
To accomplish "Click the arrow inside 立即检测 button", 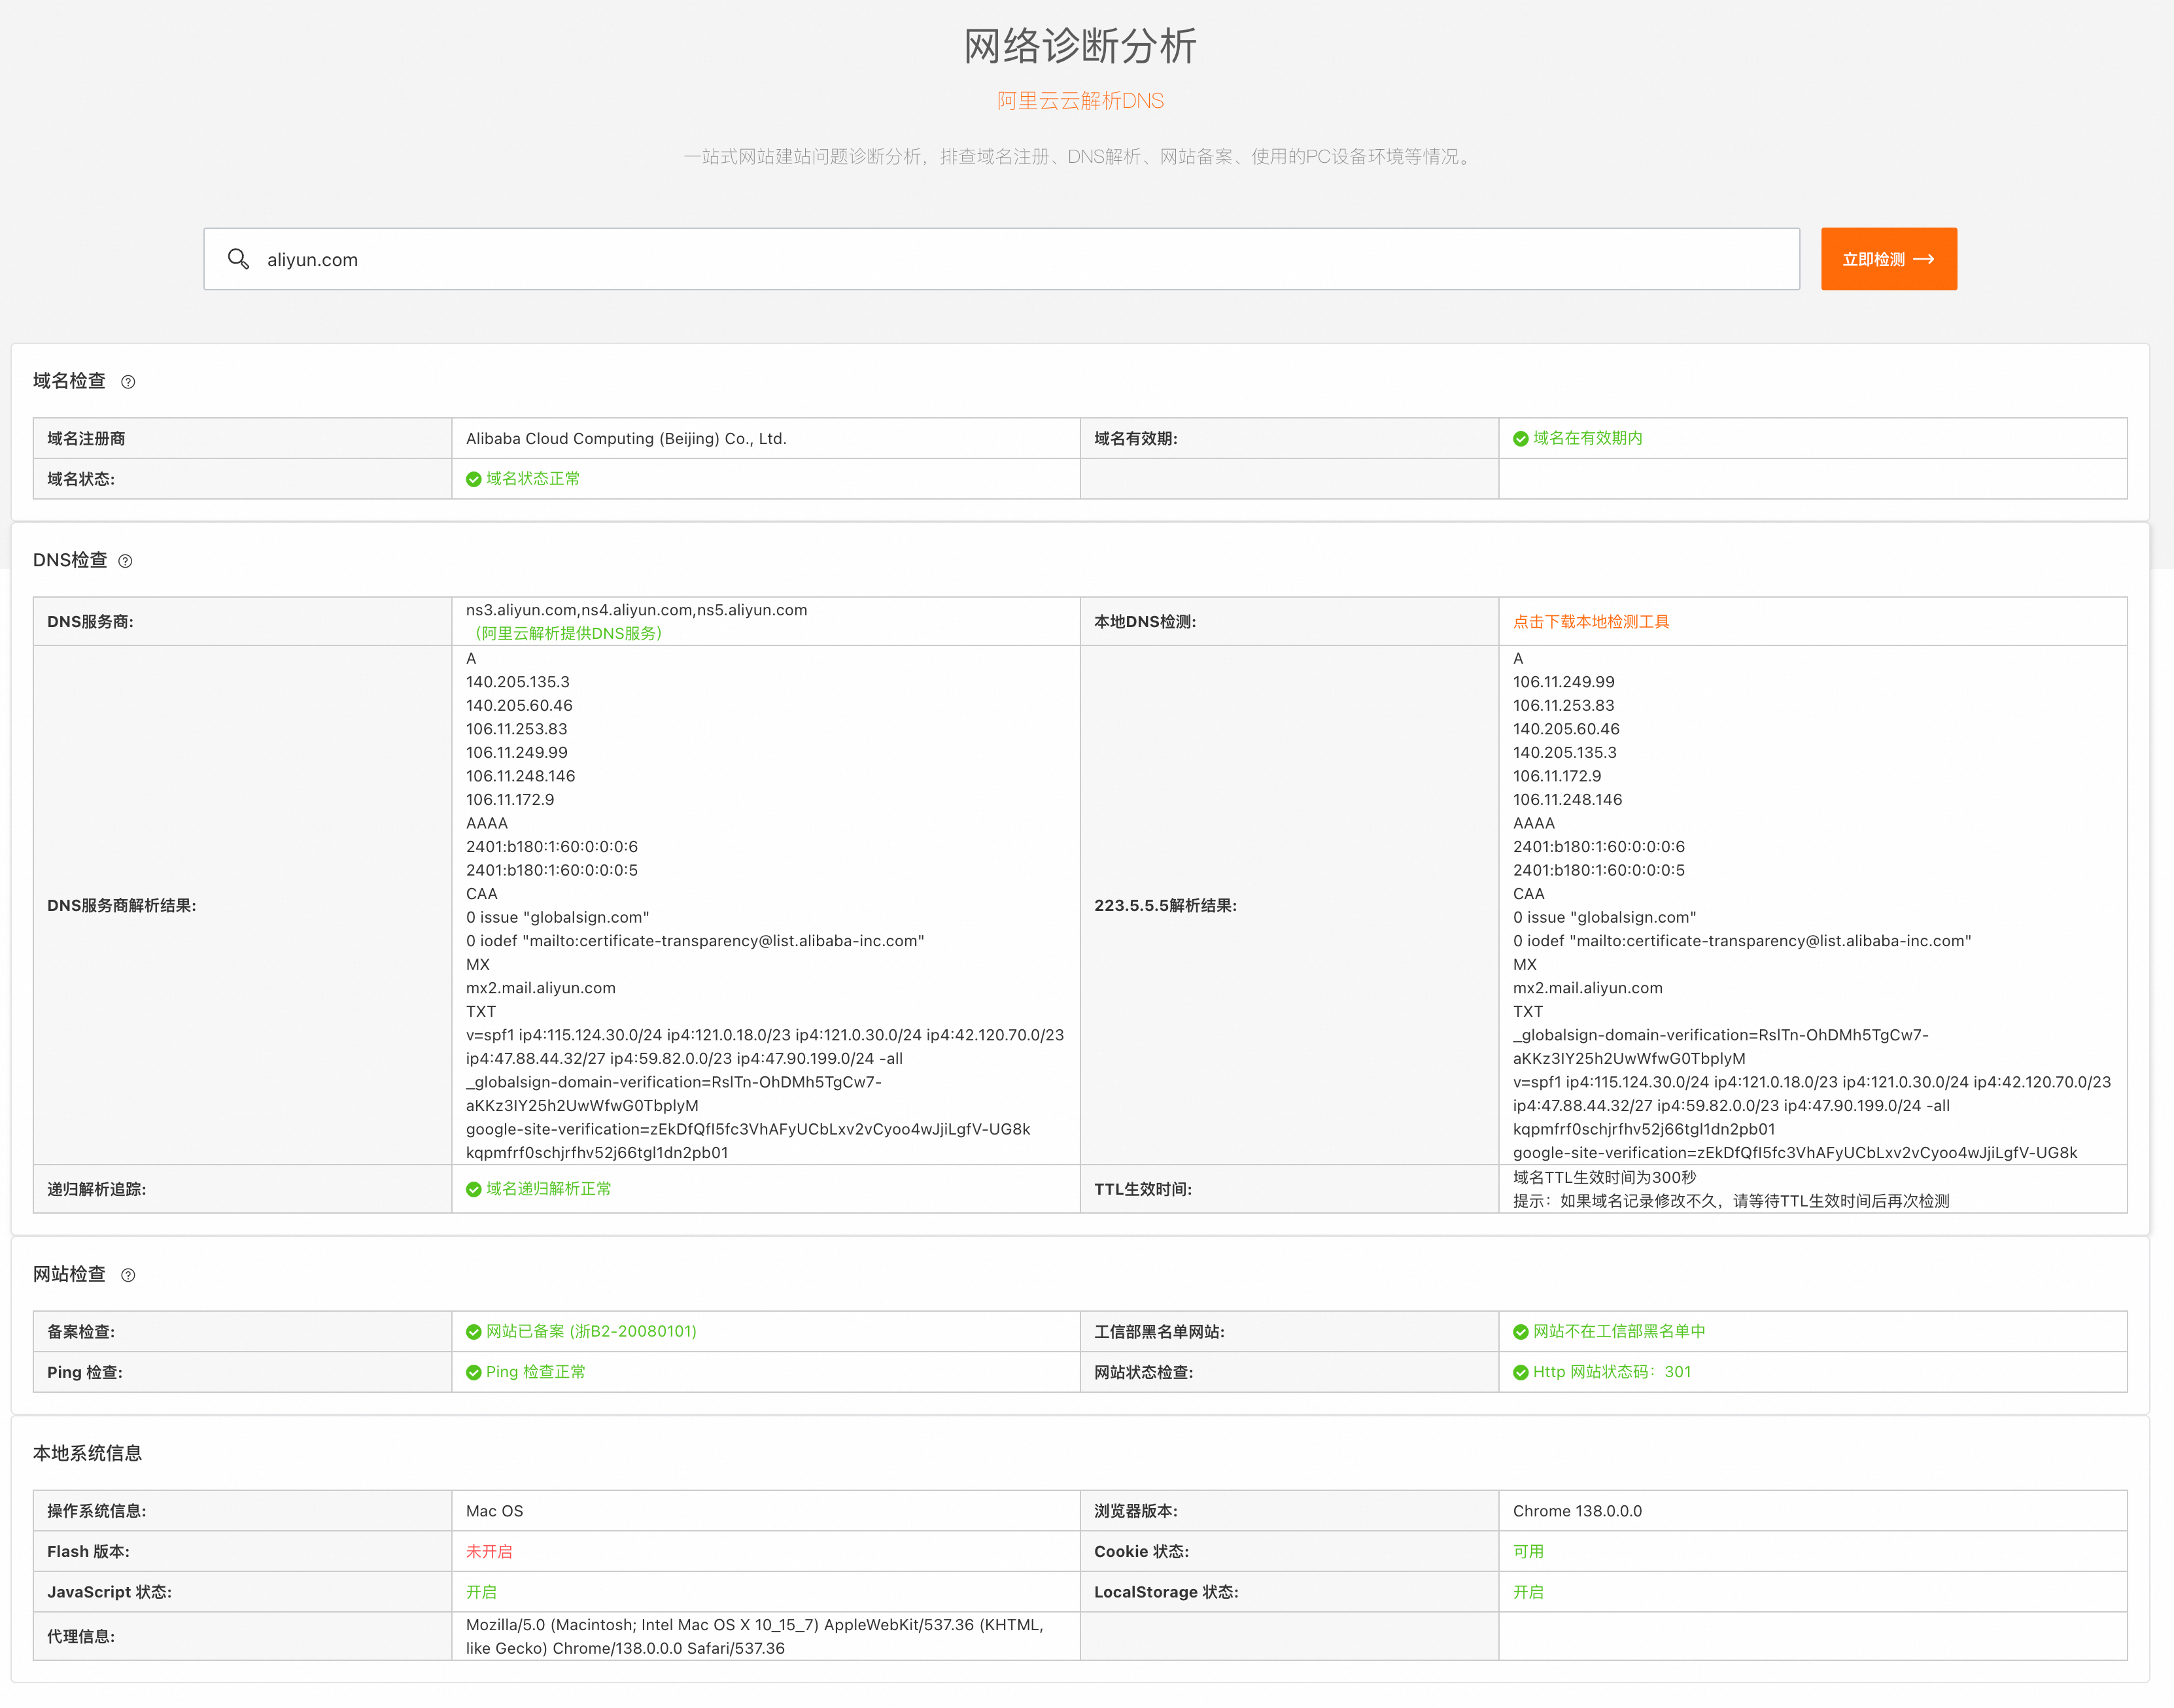I will coord(1923,259).
